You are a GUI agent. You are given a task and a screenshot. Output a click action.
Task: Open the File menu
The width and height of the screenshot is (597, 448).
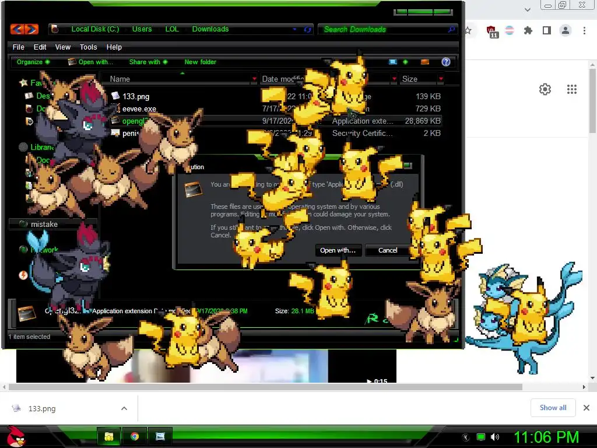(x=18, y=47)
